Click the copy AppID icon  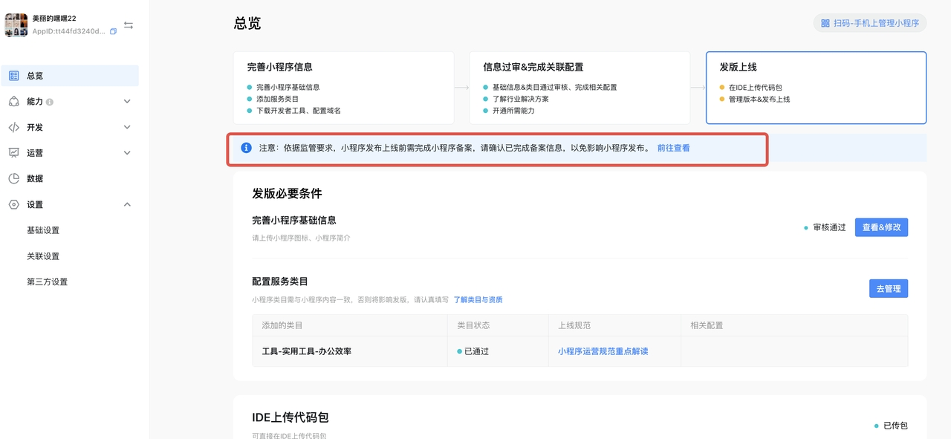pos(113,32)
